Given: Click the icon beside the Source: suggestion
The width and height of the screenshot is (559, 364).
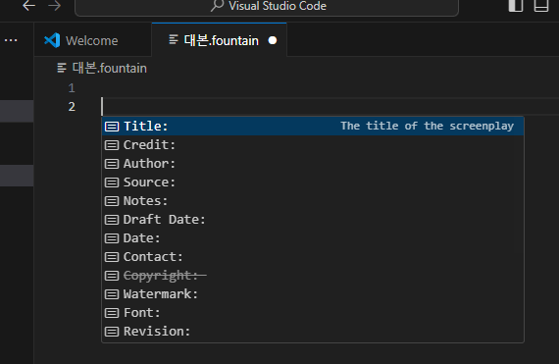Looking at the screenshot, I should (x=112, y=182).
